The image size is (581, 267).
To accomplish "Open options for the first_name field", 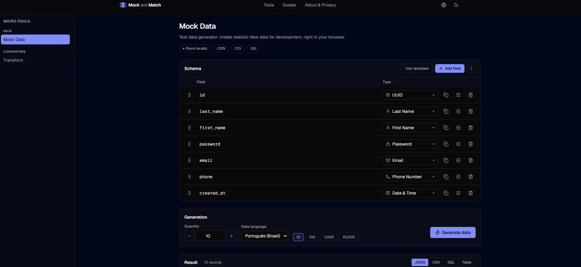I will coord(458,128).
